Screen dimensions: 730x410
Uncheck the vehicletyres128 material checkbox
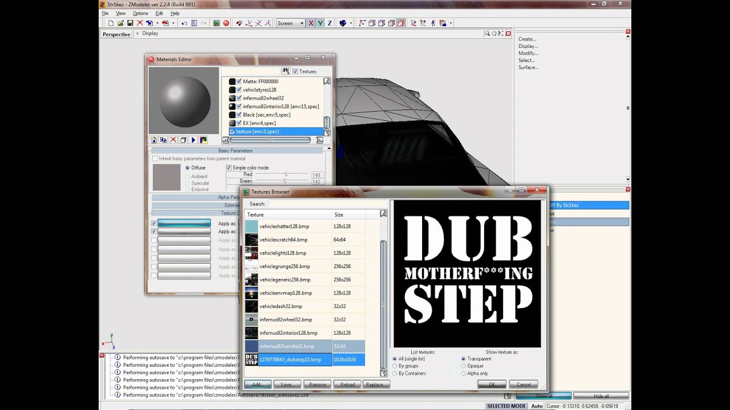pyautogui.click(x=239, y=89)
